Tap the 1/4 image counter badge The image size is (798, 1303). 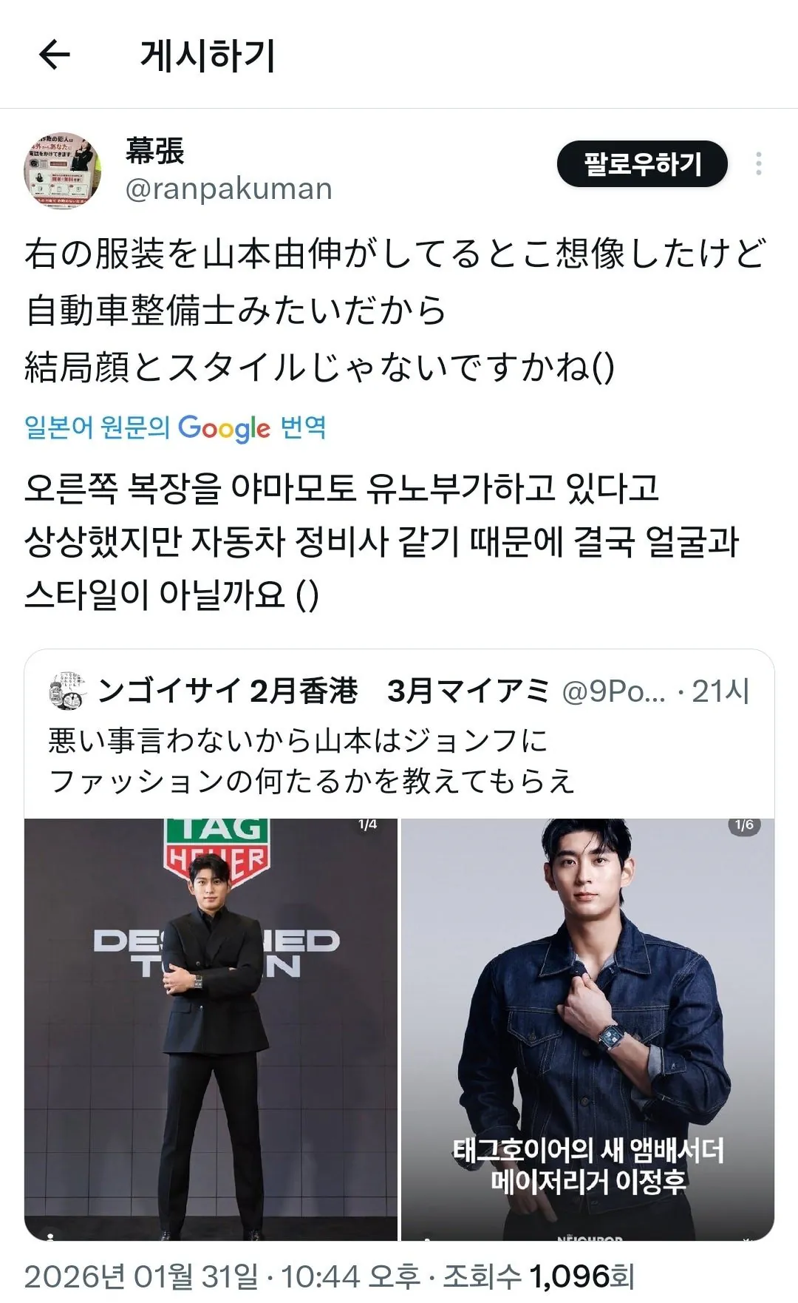click(x=367, y=825)
